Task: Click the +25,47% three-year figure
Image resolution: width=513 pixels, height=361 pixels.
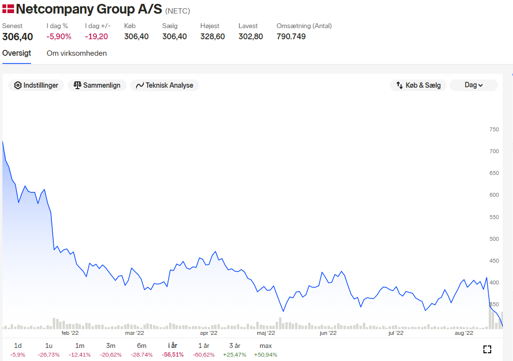Action: coord(234,355)
